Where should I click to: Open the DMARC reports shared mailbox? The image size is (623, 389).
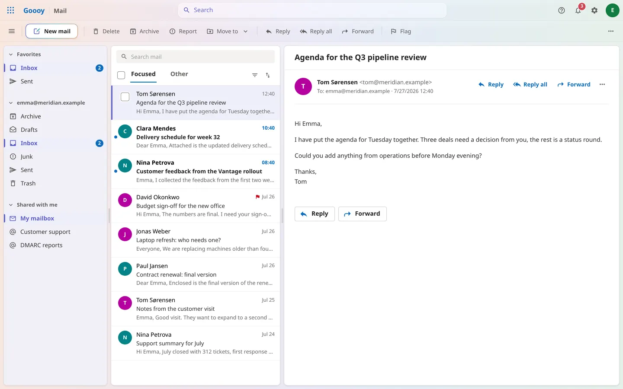[55, 245]
